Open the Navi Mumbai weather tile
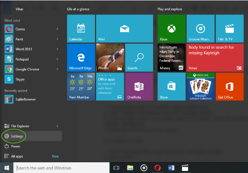 click(x=81, y=86)
